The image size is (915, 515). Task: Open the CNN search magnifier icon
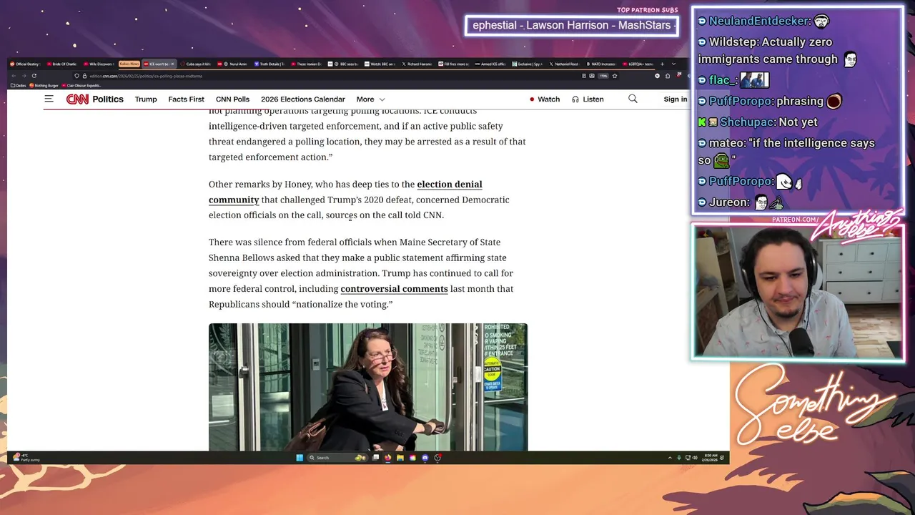pyautogui.click(x=633, y=99)
